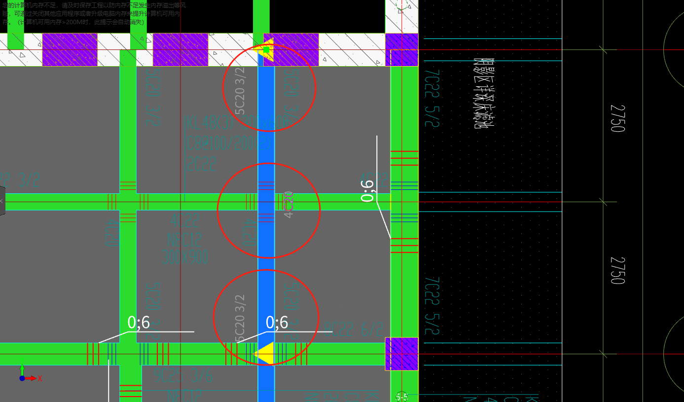Select the purple column under the 9C22 6/2 label
The image size is (684, 402).
pyautogui.click(x=401, y=354)
